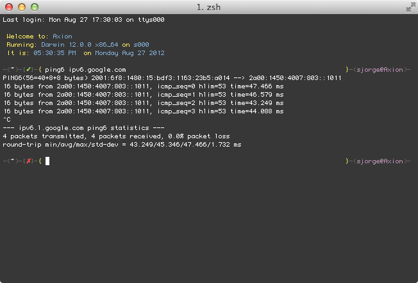This screenshot has width=418, height=283.
Task: Click the ping reply line with icmp_seq=3
Action: coord(144,111)
